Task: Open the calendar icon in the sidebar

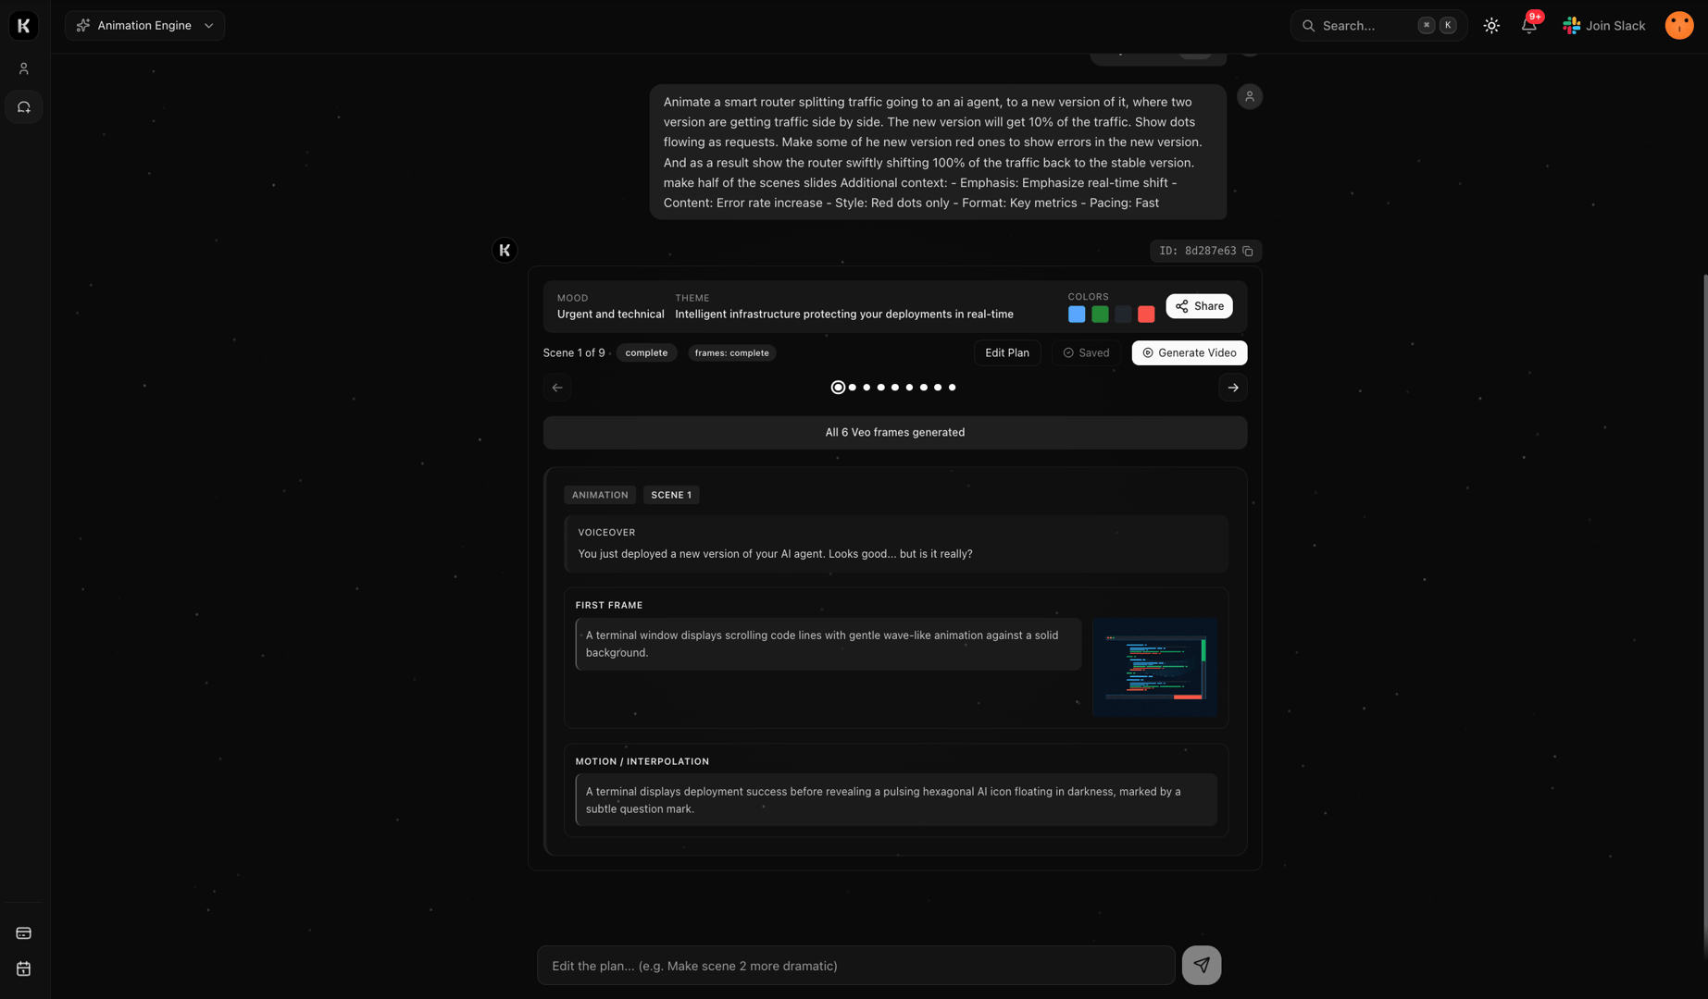Action: tap(23, 968)
